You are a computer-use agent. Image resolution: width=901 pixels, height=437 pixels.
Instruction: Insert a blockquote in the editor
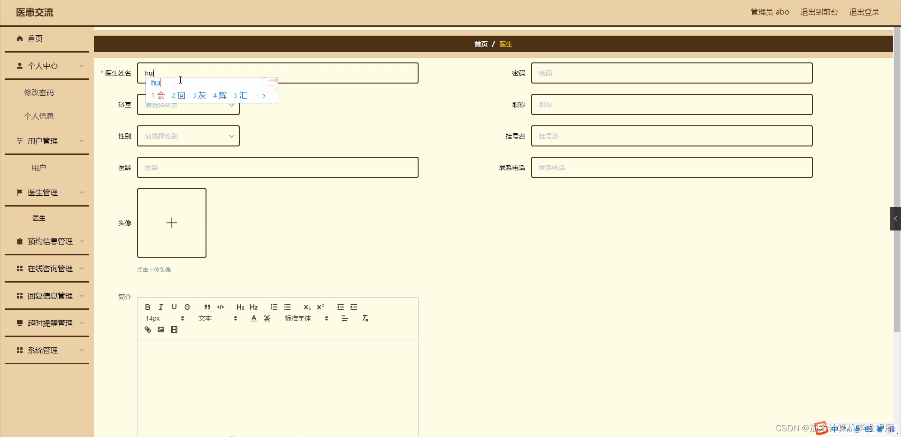pos(207,307)
